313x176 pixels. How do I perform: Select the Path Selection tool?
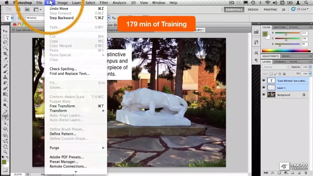pyautogui.click(x=5, y=123)
